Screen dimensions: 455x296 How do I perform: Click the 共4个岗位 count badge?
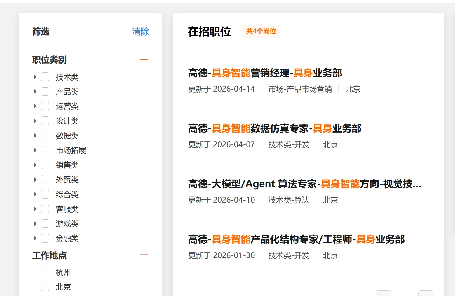[261, 31]
